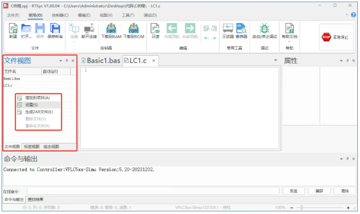Screen dimensions: 360x214
Task: Download program to ROM icon
Action: (133, 30)
